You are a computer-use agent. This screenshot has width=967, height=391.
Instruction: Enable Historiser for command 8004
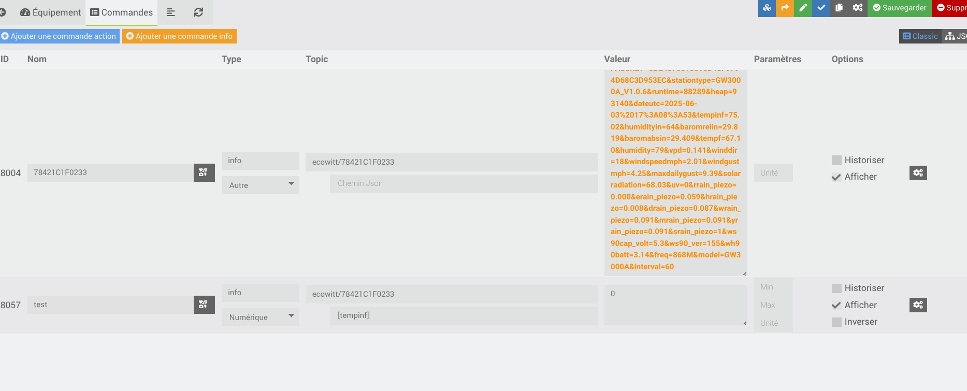click(836, 160)
